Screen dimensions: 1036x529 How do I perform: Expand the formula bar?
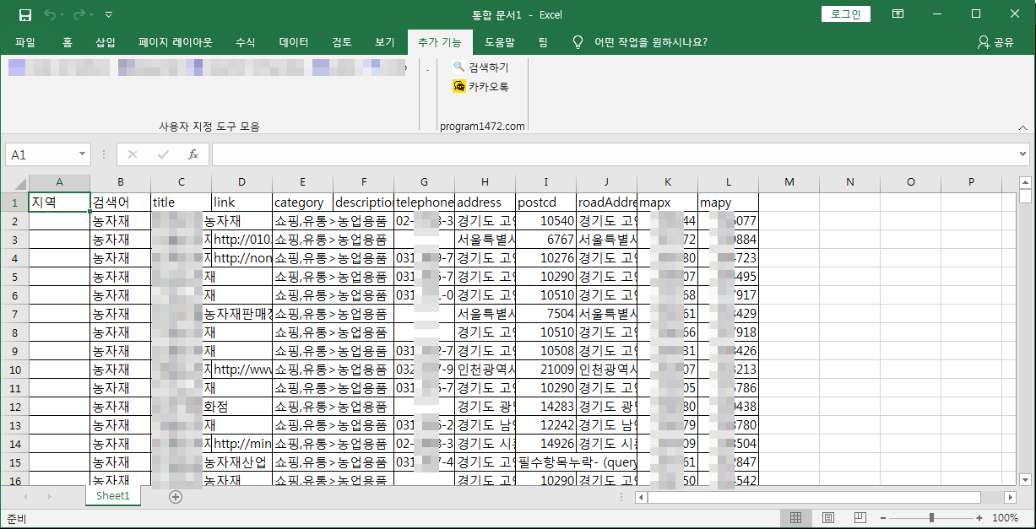click(1023, 154)
